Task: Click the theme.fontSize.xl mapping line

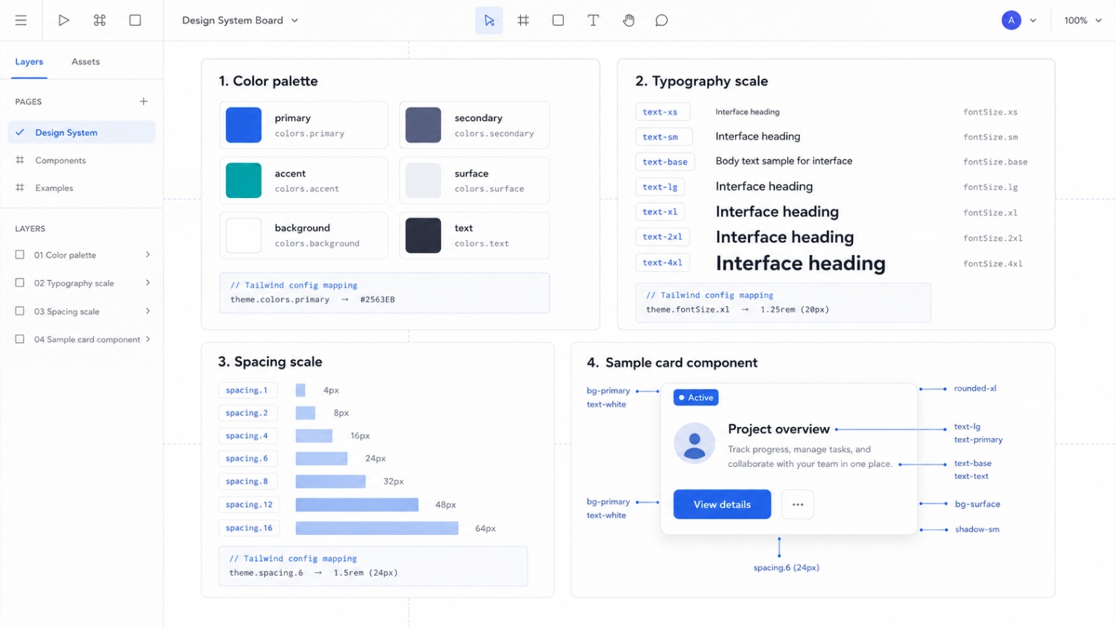Action: [737, 310]
